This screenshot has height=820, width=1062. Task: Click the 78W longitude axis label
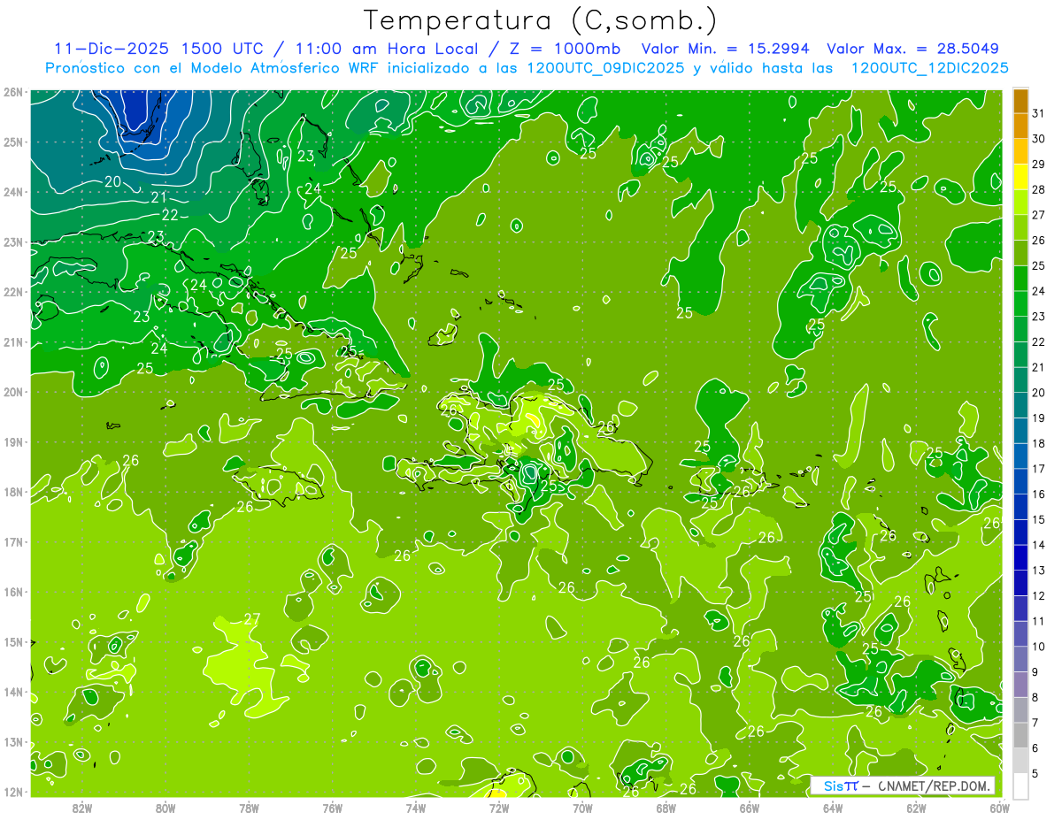(x=249, y=808)
